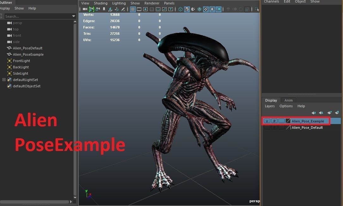Click the Shadows icon in viewport toolbar
The image size is (343, 206).
(218, 9)
